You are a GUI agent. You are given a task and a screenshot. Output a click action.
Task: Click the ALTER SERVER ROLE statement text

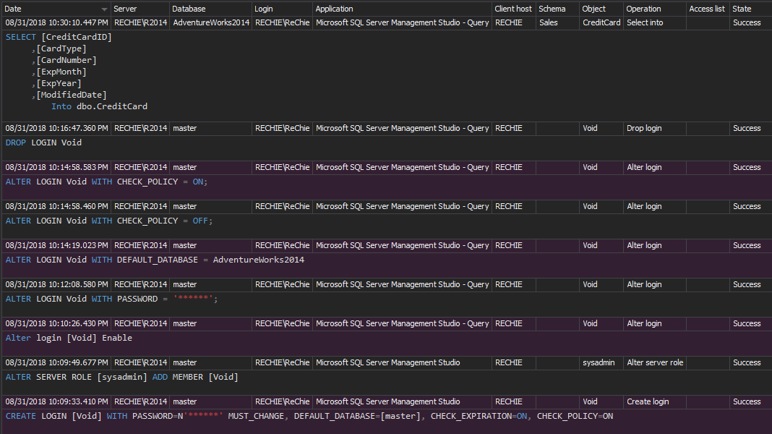(121, 377)
